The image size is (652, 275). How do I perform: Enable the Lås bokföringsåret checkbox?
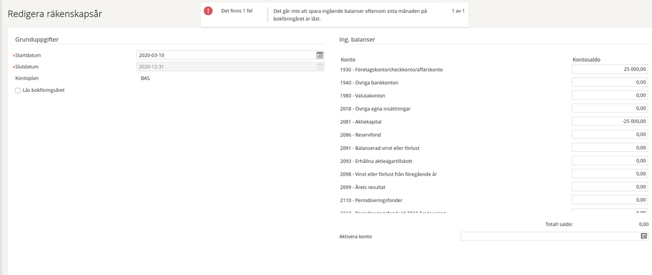click(x=18, y=90)
